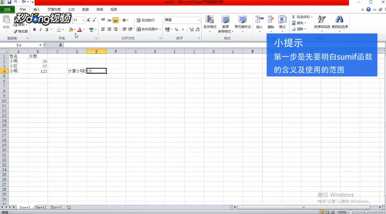Image resolution: width=386 pixels, height=214 pixels.
Task: Select the Format Painter (格式刷) tool
Action: click(x=21, y=31)
